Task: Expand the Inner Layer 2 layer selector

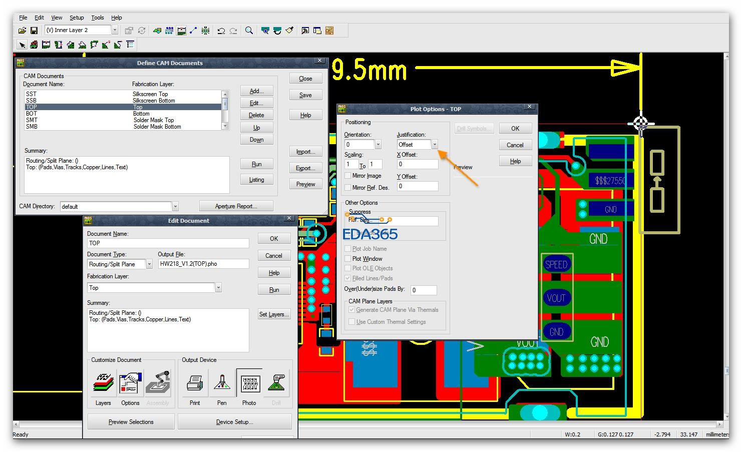Action: (x=115, y=30)
